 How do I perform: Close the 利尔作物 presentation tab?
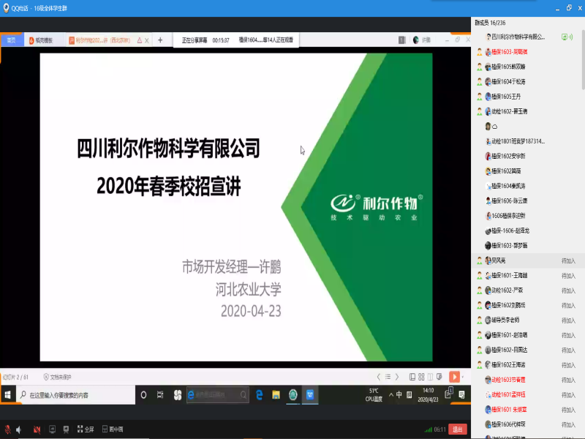147,40
